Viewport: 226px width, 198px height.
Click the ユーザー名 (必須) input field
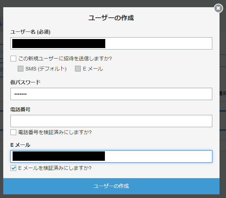111,43
